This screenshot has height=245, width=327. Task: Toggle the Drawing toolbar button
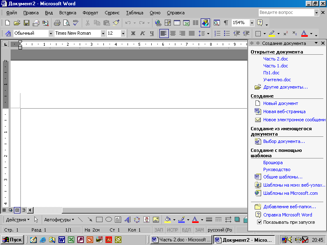pyautogui.click(x=205, y=23)
